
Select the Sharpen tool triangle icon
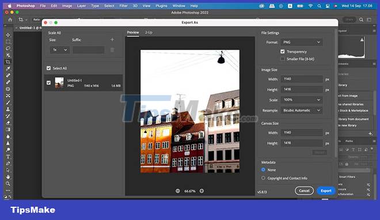click(x=8, y=143)
